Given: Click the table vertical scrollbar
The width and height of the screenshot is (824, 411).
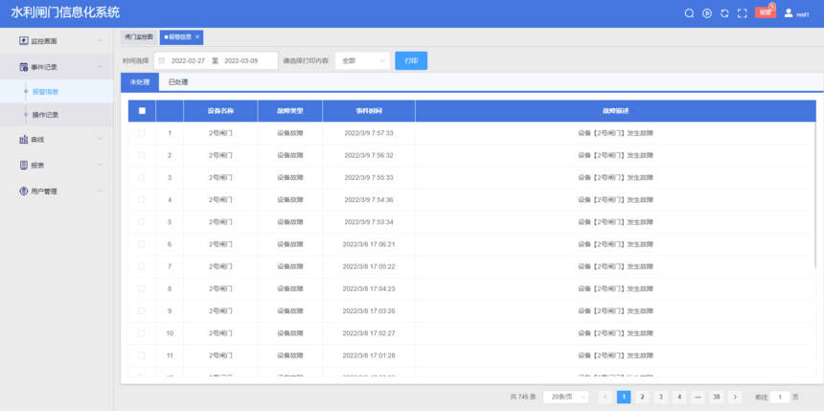Looking at the screenshot, I should point(815,194).
